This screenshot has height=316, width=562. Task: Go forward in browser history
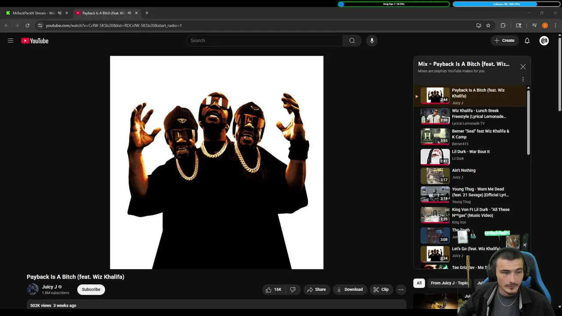click(17, 25)
